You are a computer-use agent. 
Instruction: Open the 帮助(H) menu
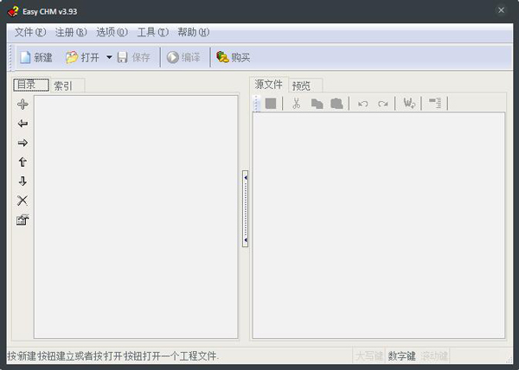click(x=194, y=32)
